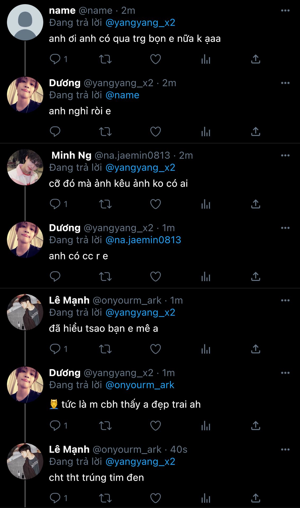This screenshot has height=508, width=300.
Task: View analytics on 'anh có cc r e' tweet
Action: pos(206,276)
